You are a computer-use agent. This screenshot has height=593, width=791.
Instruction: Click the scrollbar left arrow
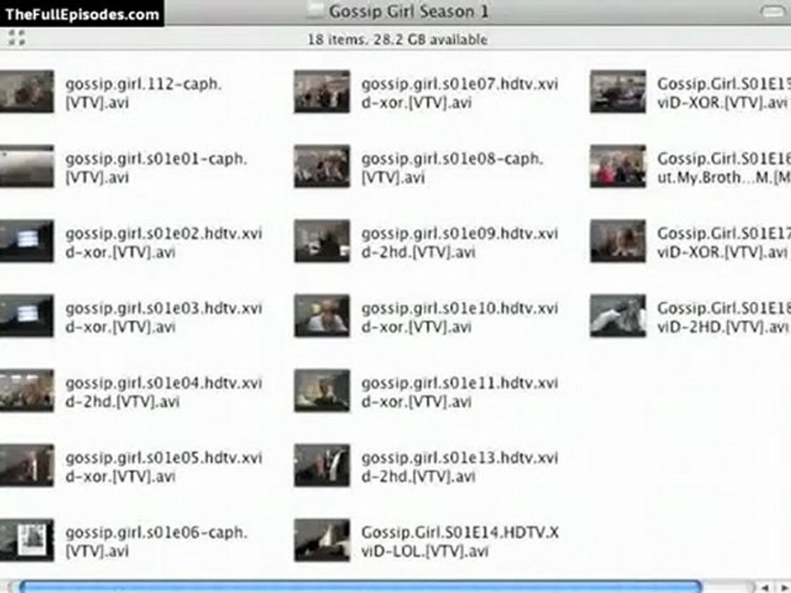pos(765,587)
